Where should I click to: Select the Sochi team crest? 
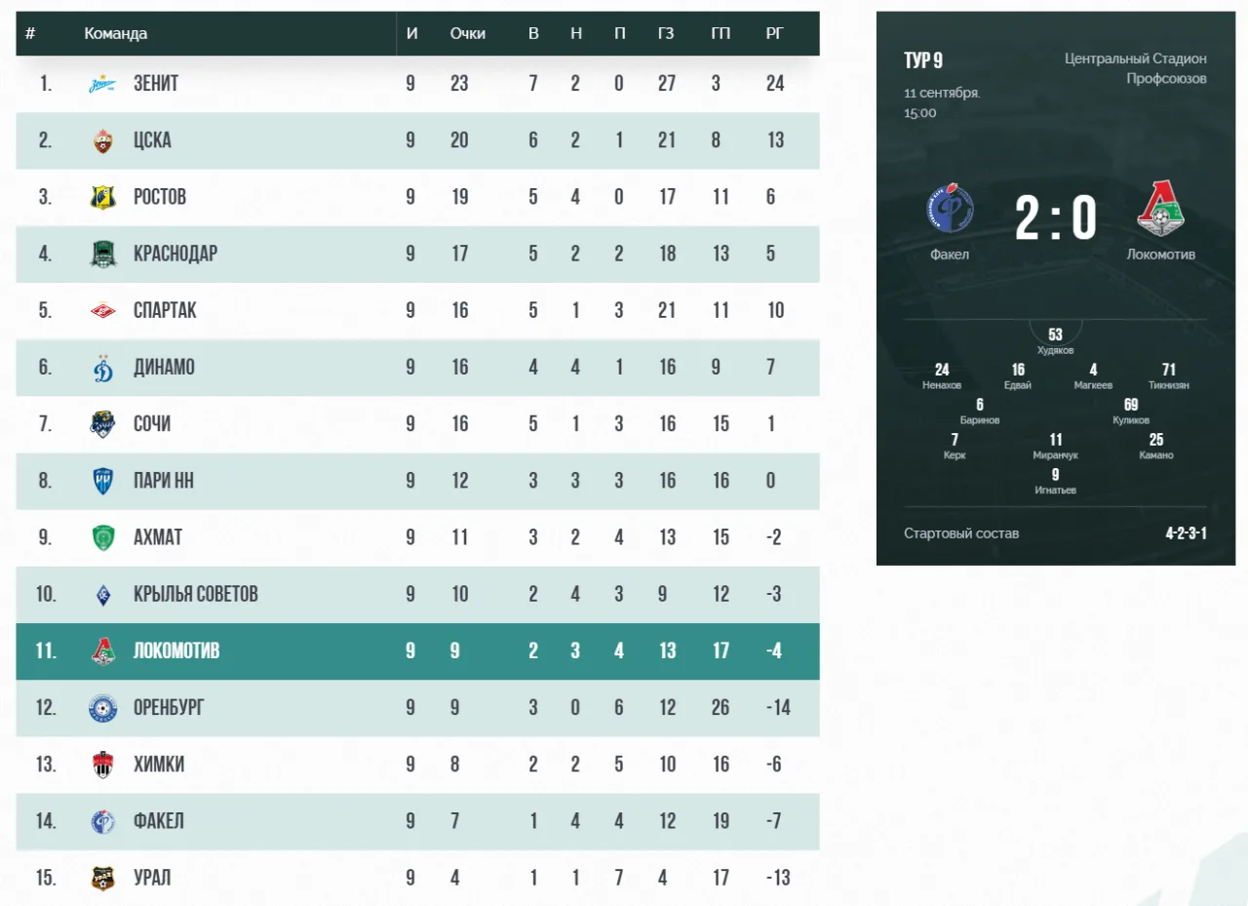pos(103,423)
